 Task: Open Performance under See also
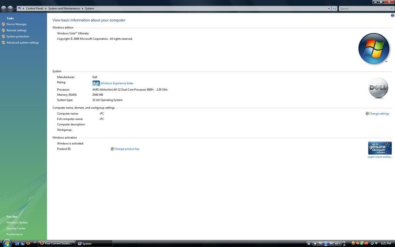tap(15, 234)
